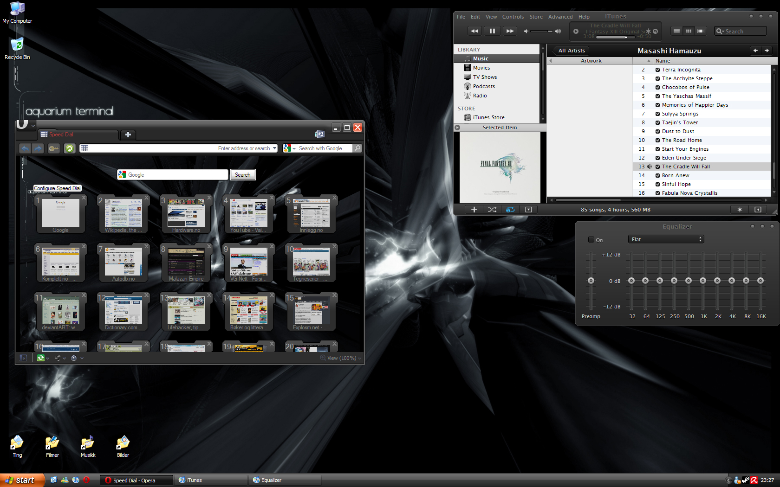The image size is (780, 487).
Task: Expand Opera address bar dropdown arrow
Action: (274, 148)
